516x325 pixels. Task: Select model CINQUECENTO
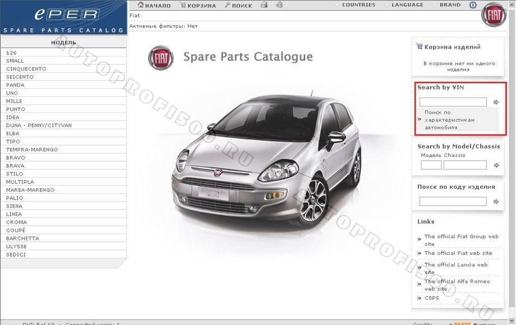63,69
